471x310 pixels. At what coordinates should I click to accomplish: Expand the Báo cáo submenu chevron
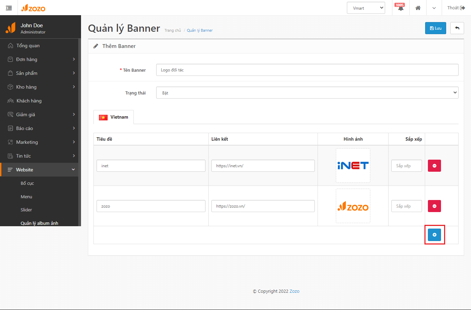(74, 128)
